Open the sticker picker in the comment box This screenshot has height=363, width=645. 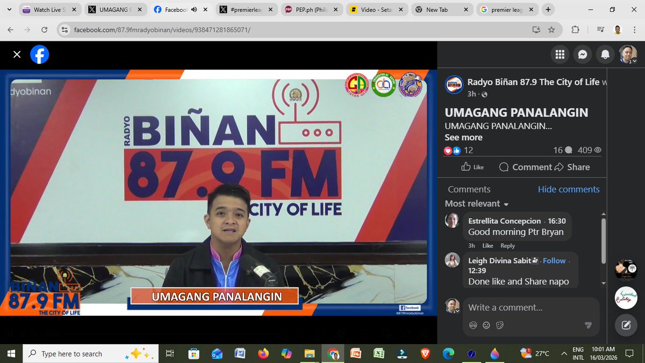coord(499,325)
